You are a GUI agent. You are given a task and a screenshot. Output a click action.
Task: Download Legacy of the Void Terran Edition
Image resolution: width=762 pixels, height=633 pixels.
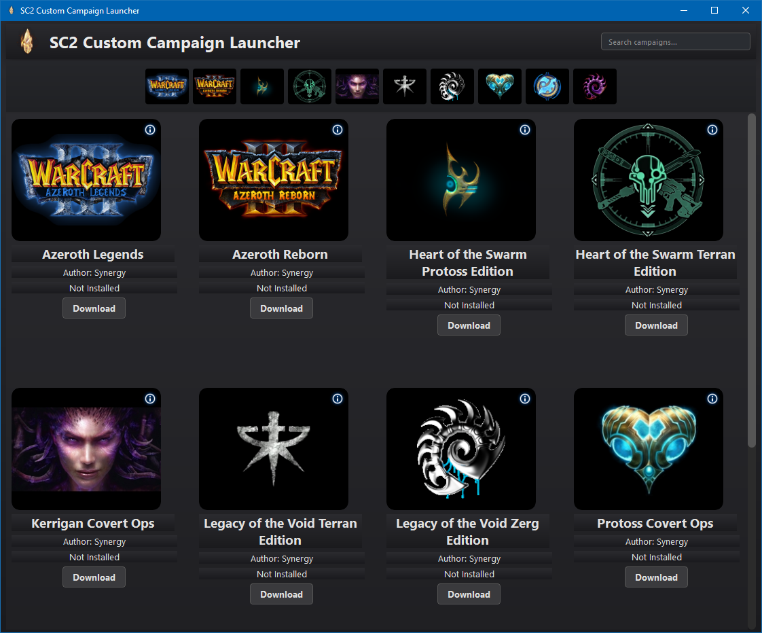[281, 594]
